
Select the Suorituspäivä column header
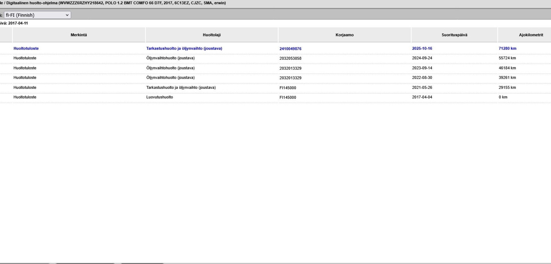point(454,35)
